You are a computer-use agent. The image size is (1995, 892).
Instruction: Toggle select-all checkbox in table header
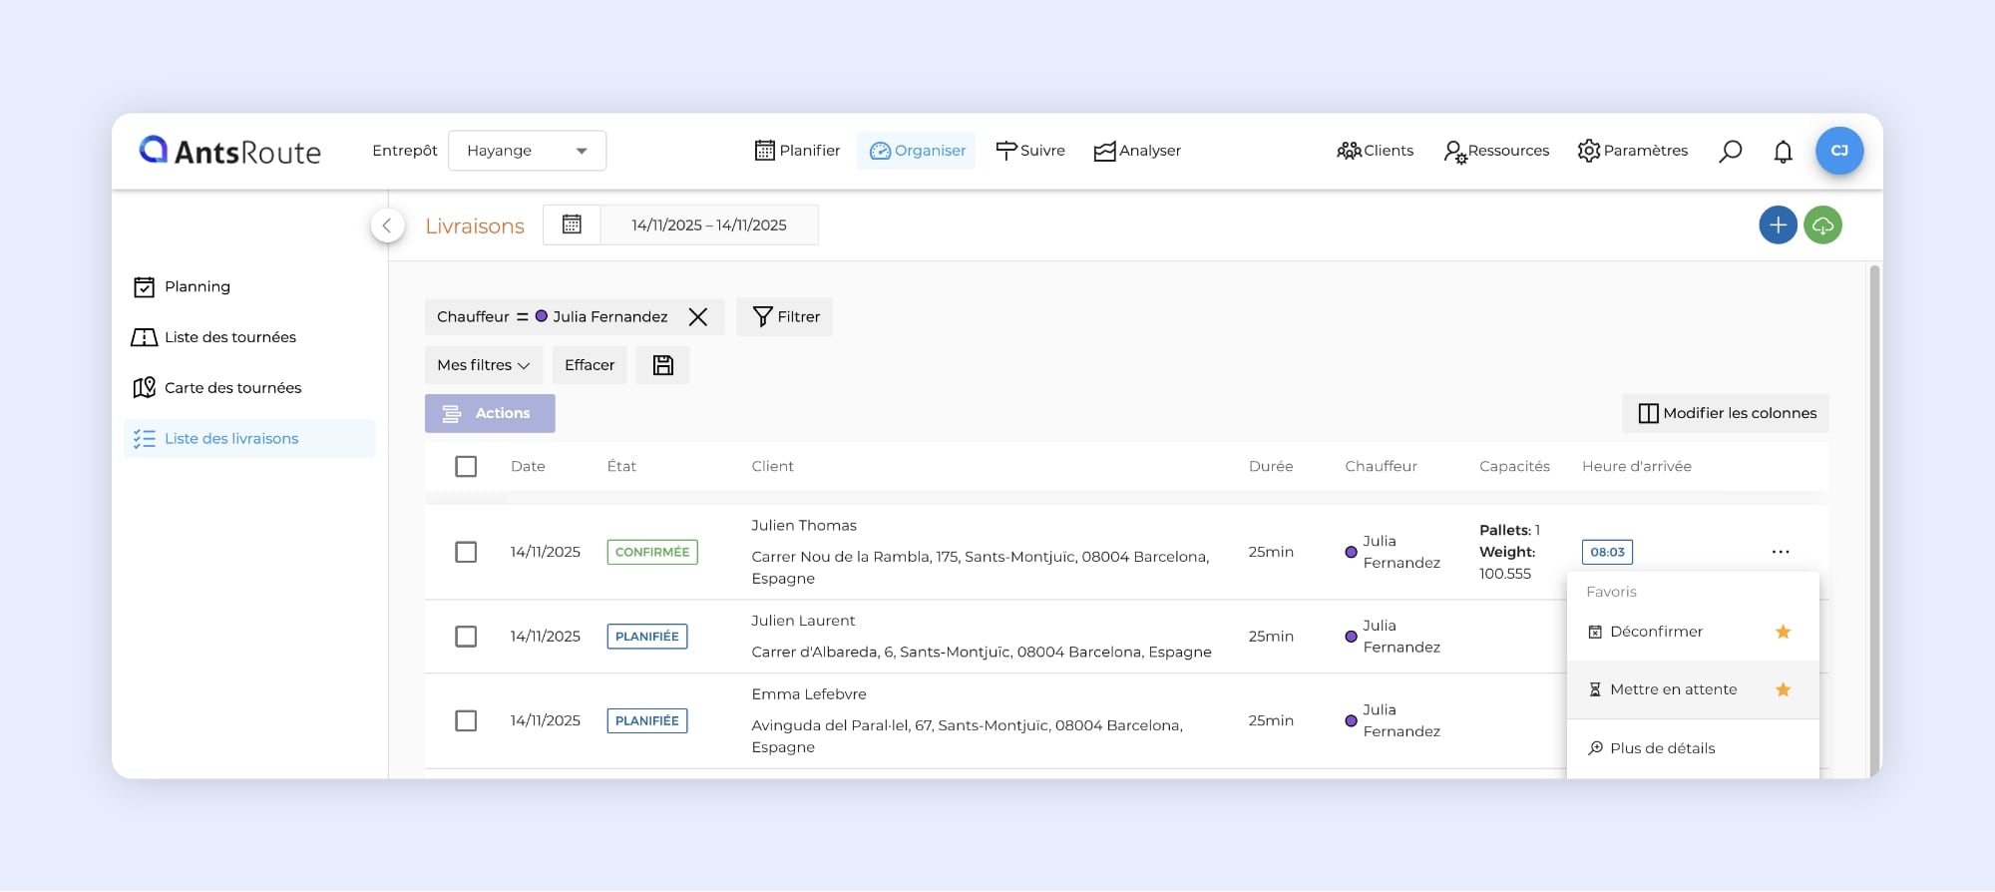tap(466, 467)
